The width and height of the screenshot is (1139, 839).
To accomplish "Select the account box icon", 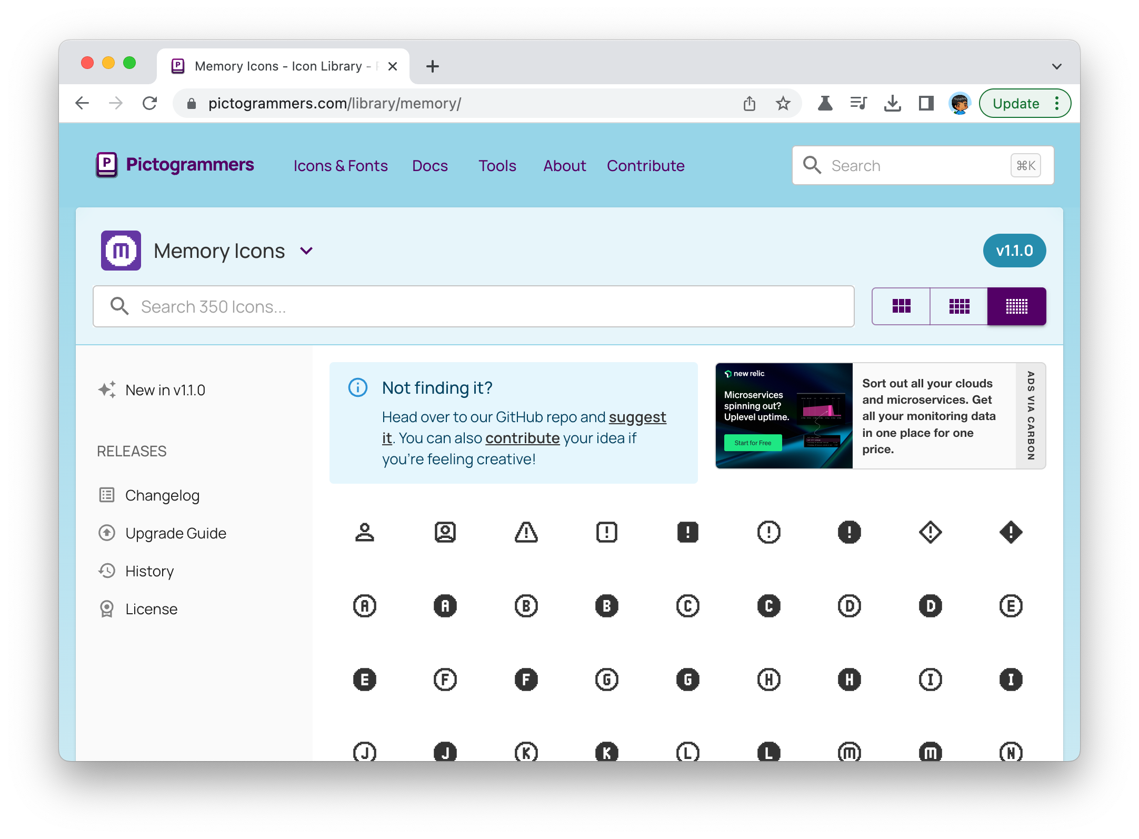I will pos(445,532).
